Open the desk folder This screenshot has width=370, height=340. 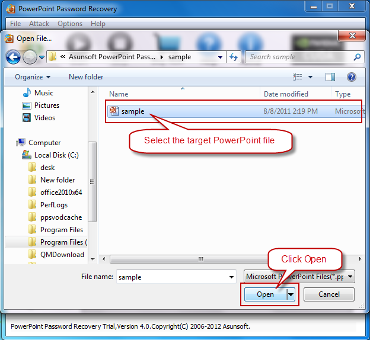47,168
